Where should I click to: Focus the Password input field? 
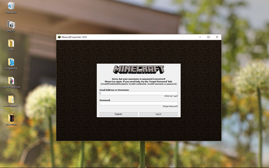(139, 103)
